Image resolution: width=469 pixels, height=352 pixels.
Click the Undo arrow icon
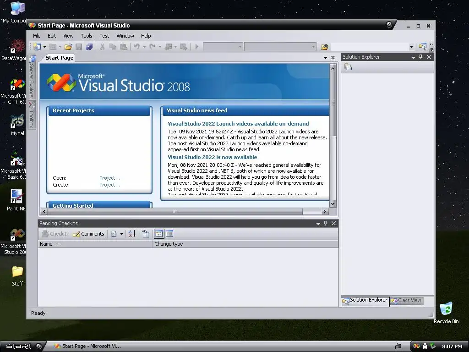pyautogui.click(x=137, y=47)
